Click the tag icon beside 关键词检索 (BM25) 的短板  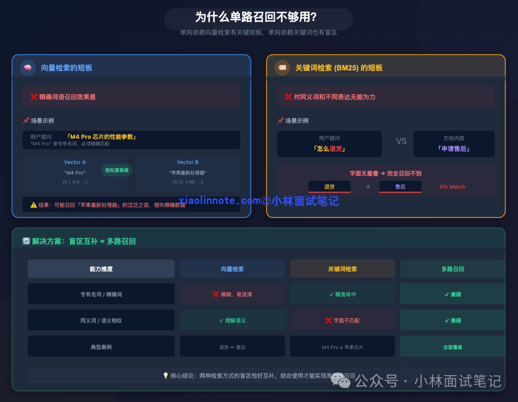282,68
